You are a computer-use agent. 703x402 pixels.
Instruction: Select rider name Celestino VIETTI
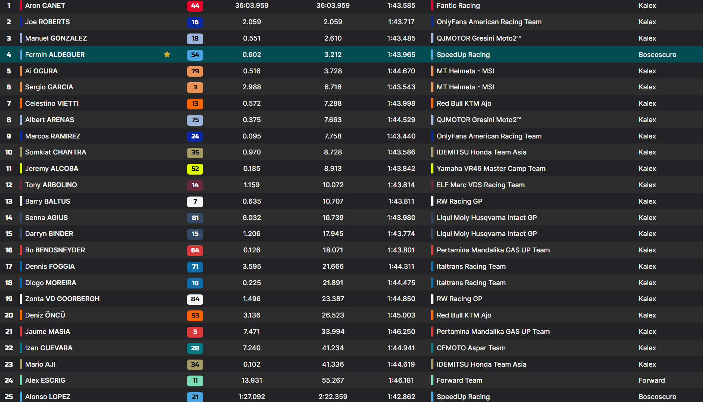point(52,103)
